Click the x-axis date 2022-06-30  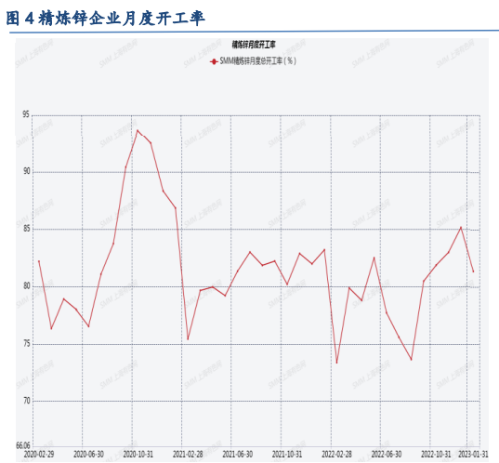click(387, 454)
